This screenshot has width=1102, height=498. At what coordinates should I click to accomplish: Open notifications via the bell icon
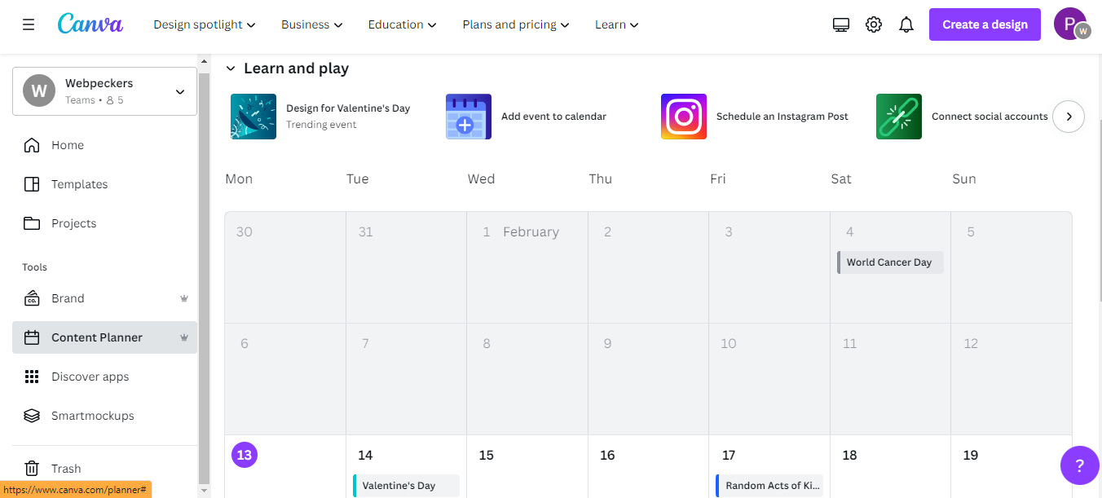[906, 24]
